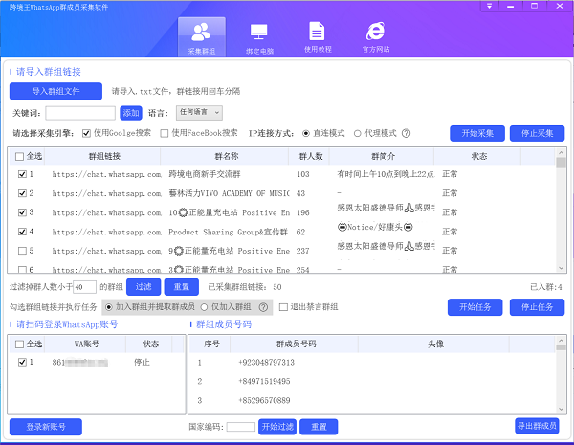This screenshot has height=445, width=574.
Task: Click 群成员号码 column header
Action: click(296, 344)
